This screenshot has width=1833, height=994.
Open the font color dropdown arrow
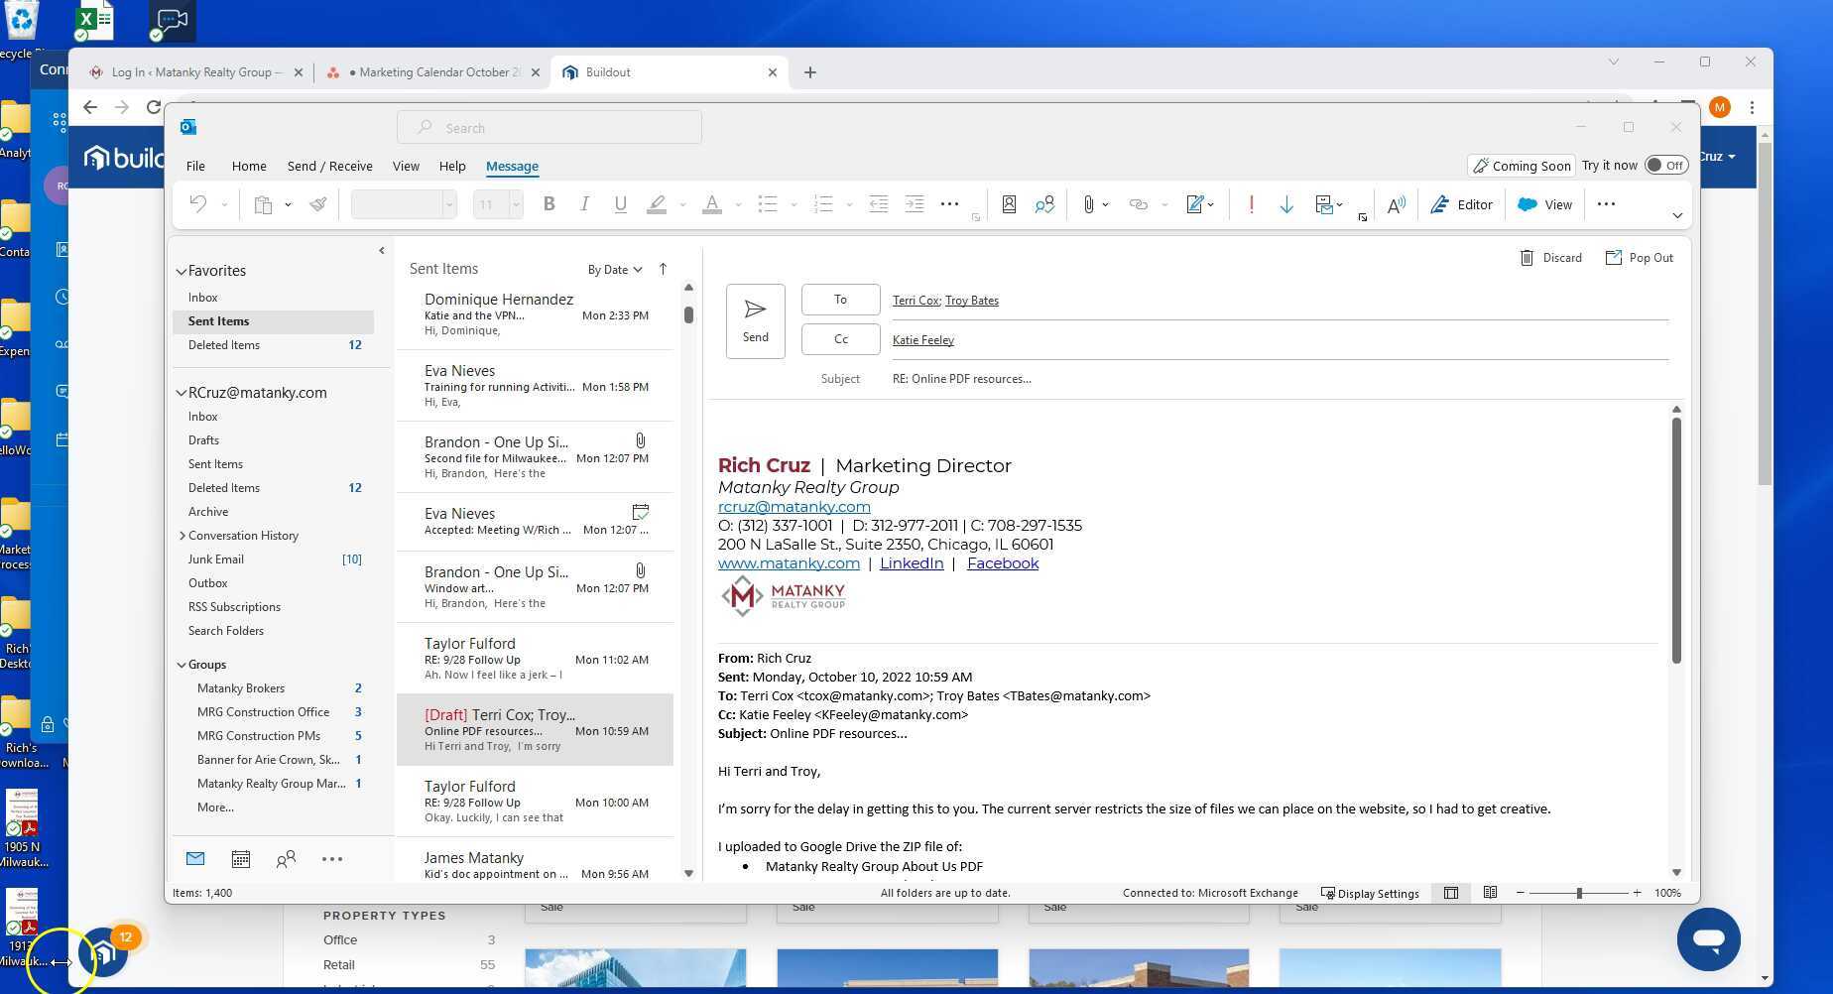point(736,204)
